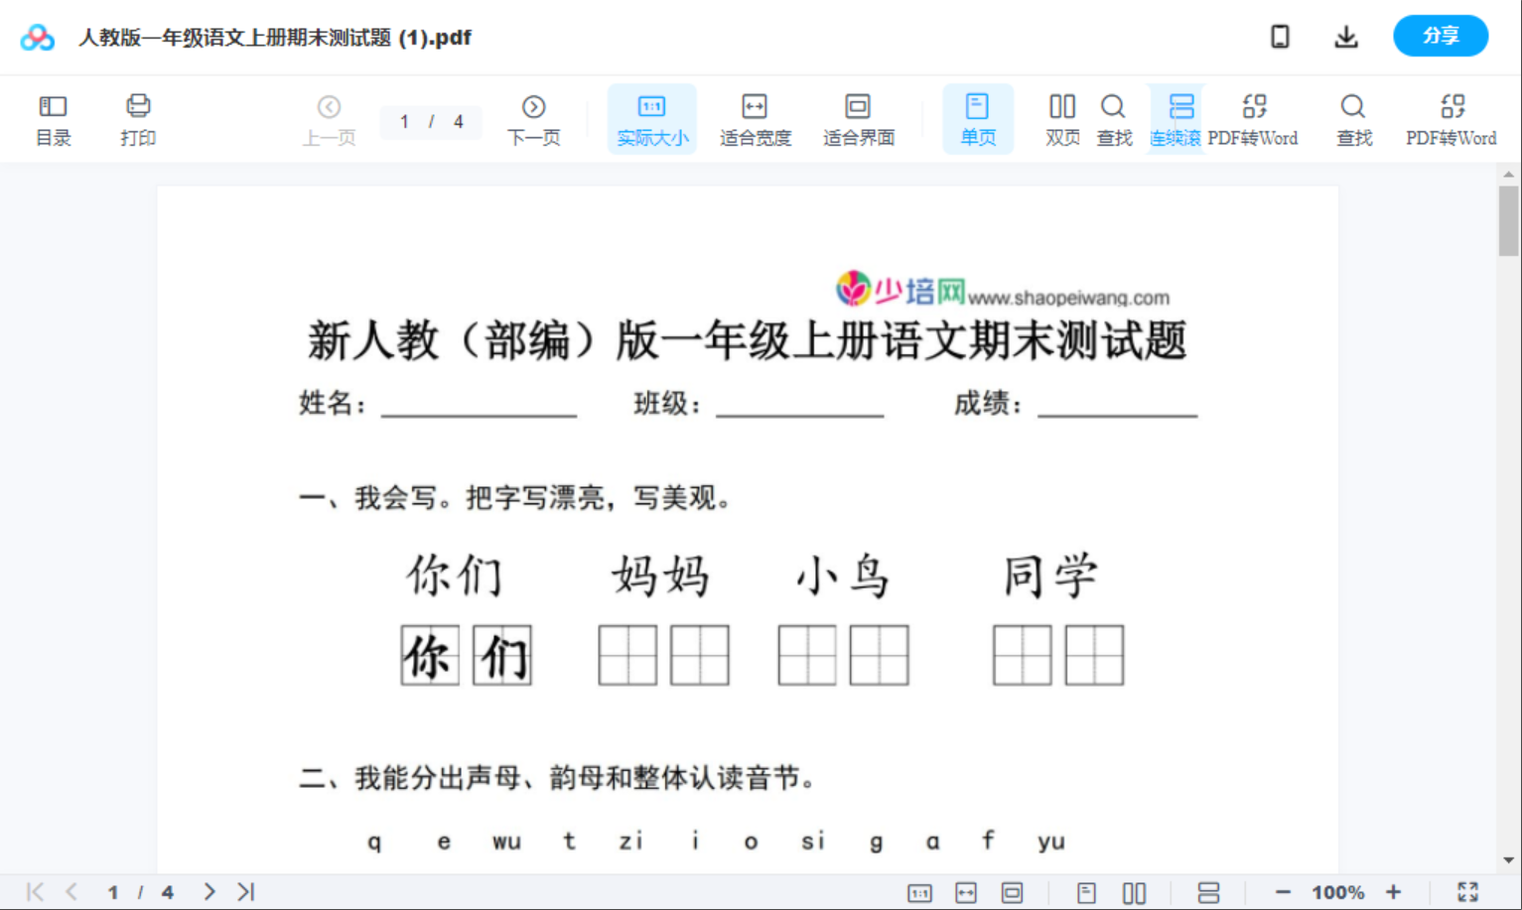Screen dimensions: 1522x910
Task: Toggle 连续滚 continuous scrolling mode
Action: tap(1176, 118)
